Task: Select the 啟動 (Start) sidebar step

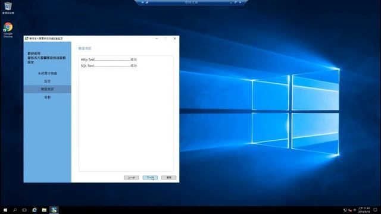Action: [x=48, y=97]
